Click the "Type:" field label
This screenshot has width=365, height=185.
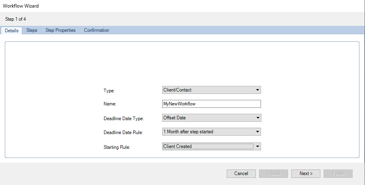coord(109,91)
